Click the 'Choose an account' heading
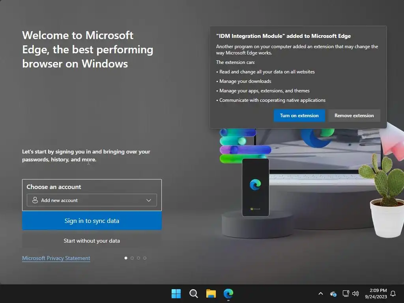404x303 pixels. 54,187
